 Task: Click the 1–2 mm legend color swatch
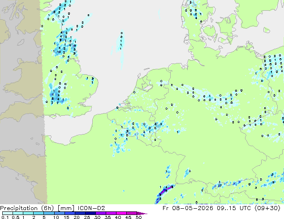click(28, 213)
